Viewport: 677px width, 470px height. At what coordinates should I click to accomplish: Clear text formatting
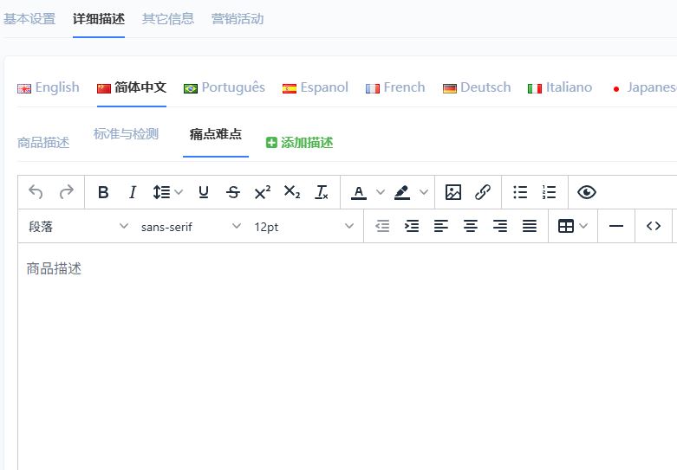(x=322, y=192)
